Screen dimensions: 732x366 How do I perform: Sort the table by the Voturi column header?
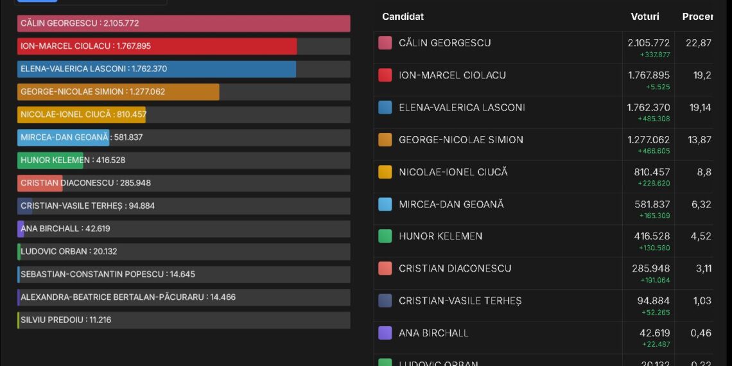[x=645, y=17]
